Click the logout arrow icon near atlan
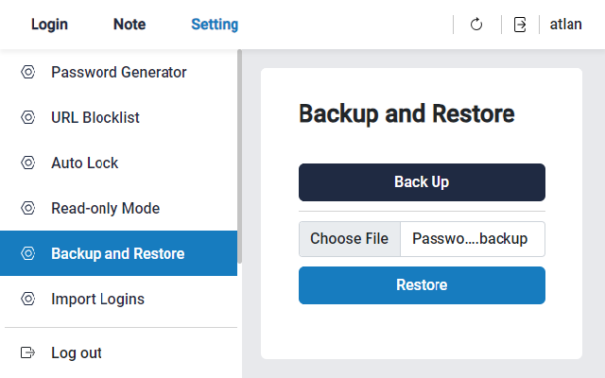Screen dimensions: 605x378 pos(520,25)
